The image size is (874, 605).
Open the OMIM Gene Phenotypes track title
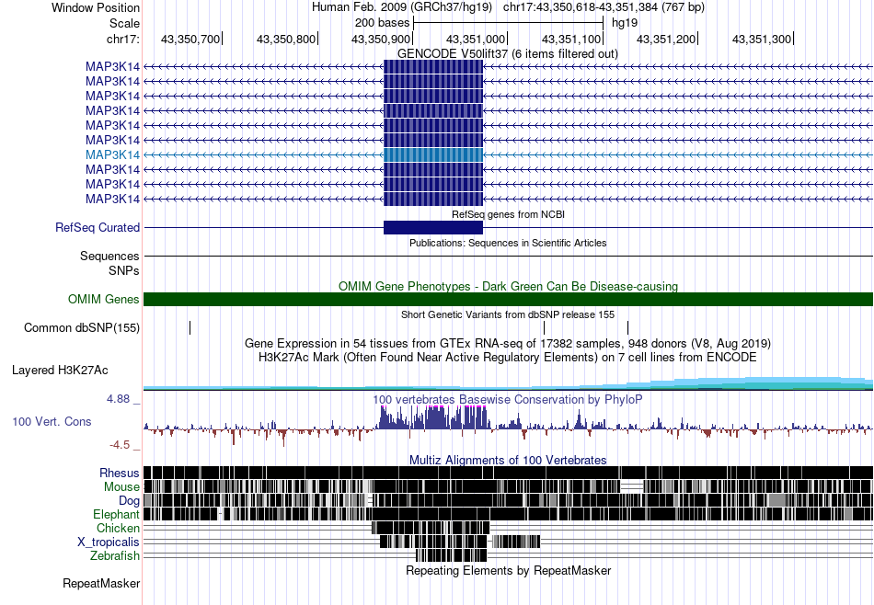[x=508, y=286]
